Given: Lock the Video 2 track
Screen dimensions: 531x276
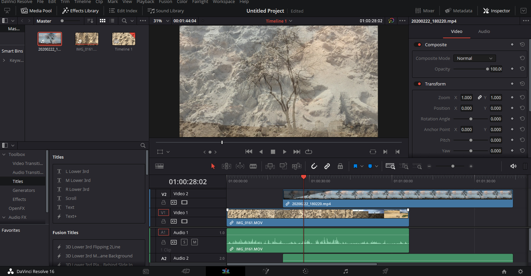Looking at the screenshot, I should tap(164, 202).
